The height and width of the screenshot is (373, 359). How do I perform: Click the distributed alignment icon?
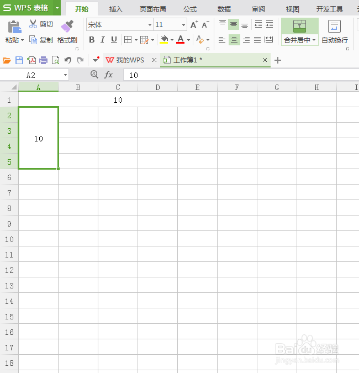click(268, 40)
